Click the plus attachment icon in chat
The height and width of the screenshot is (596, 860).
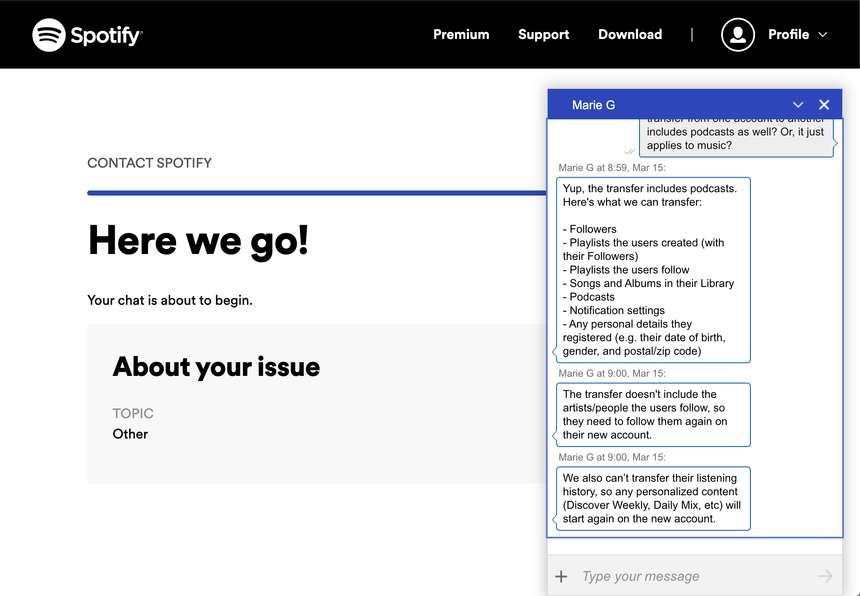[x=561, y=576]
